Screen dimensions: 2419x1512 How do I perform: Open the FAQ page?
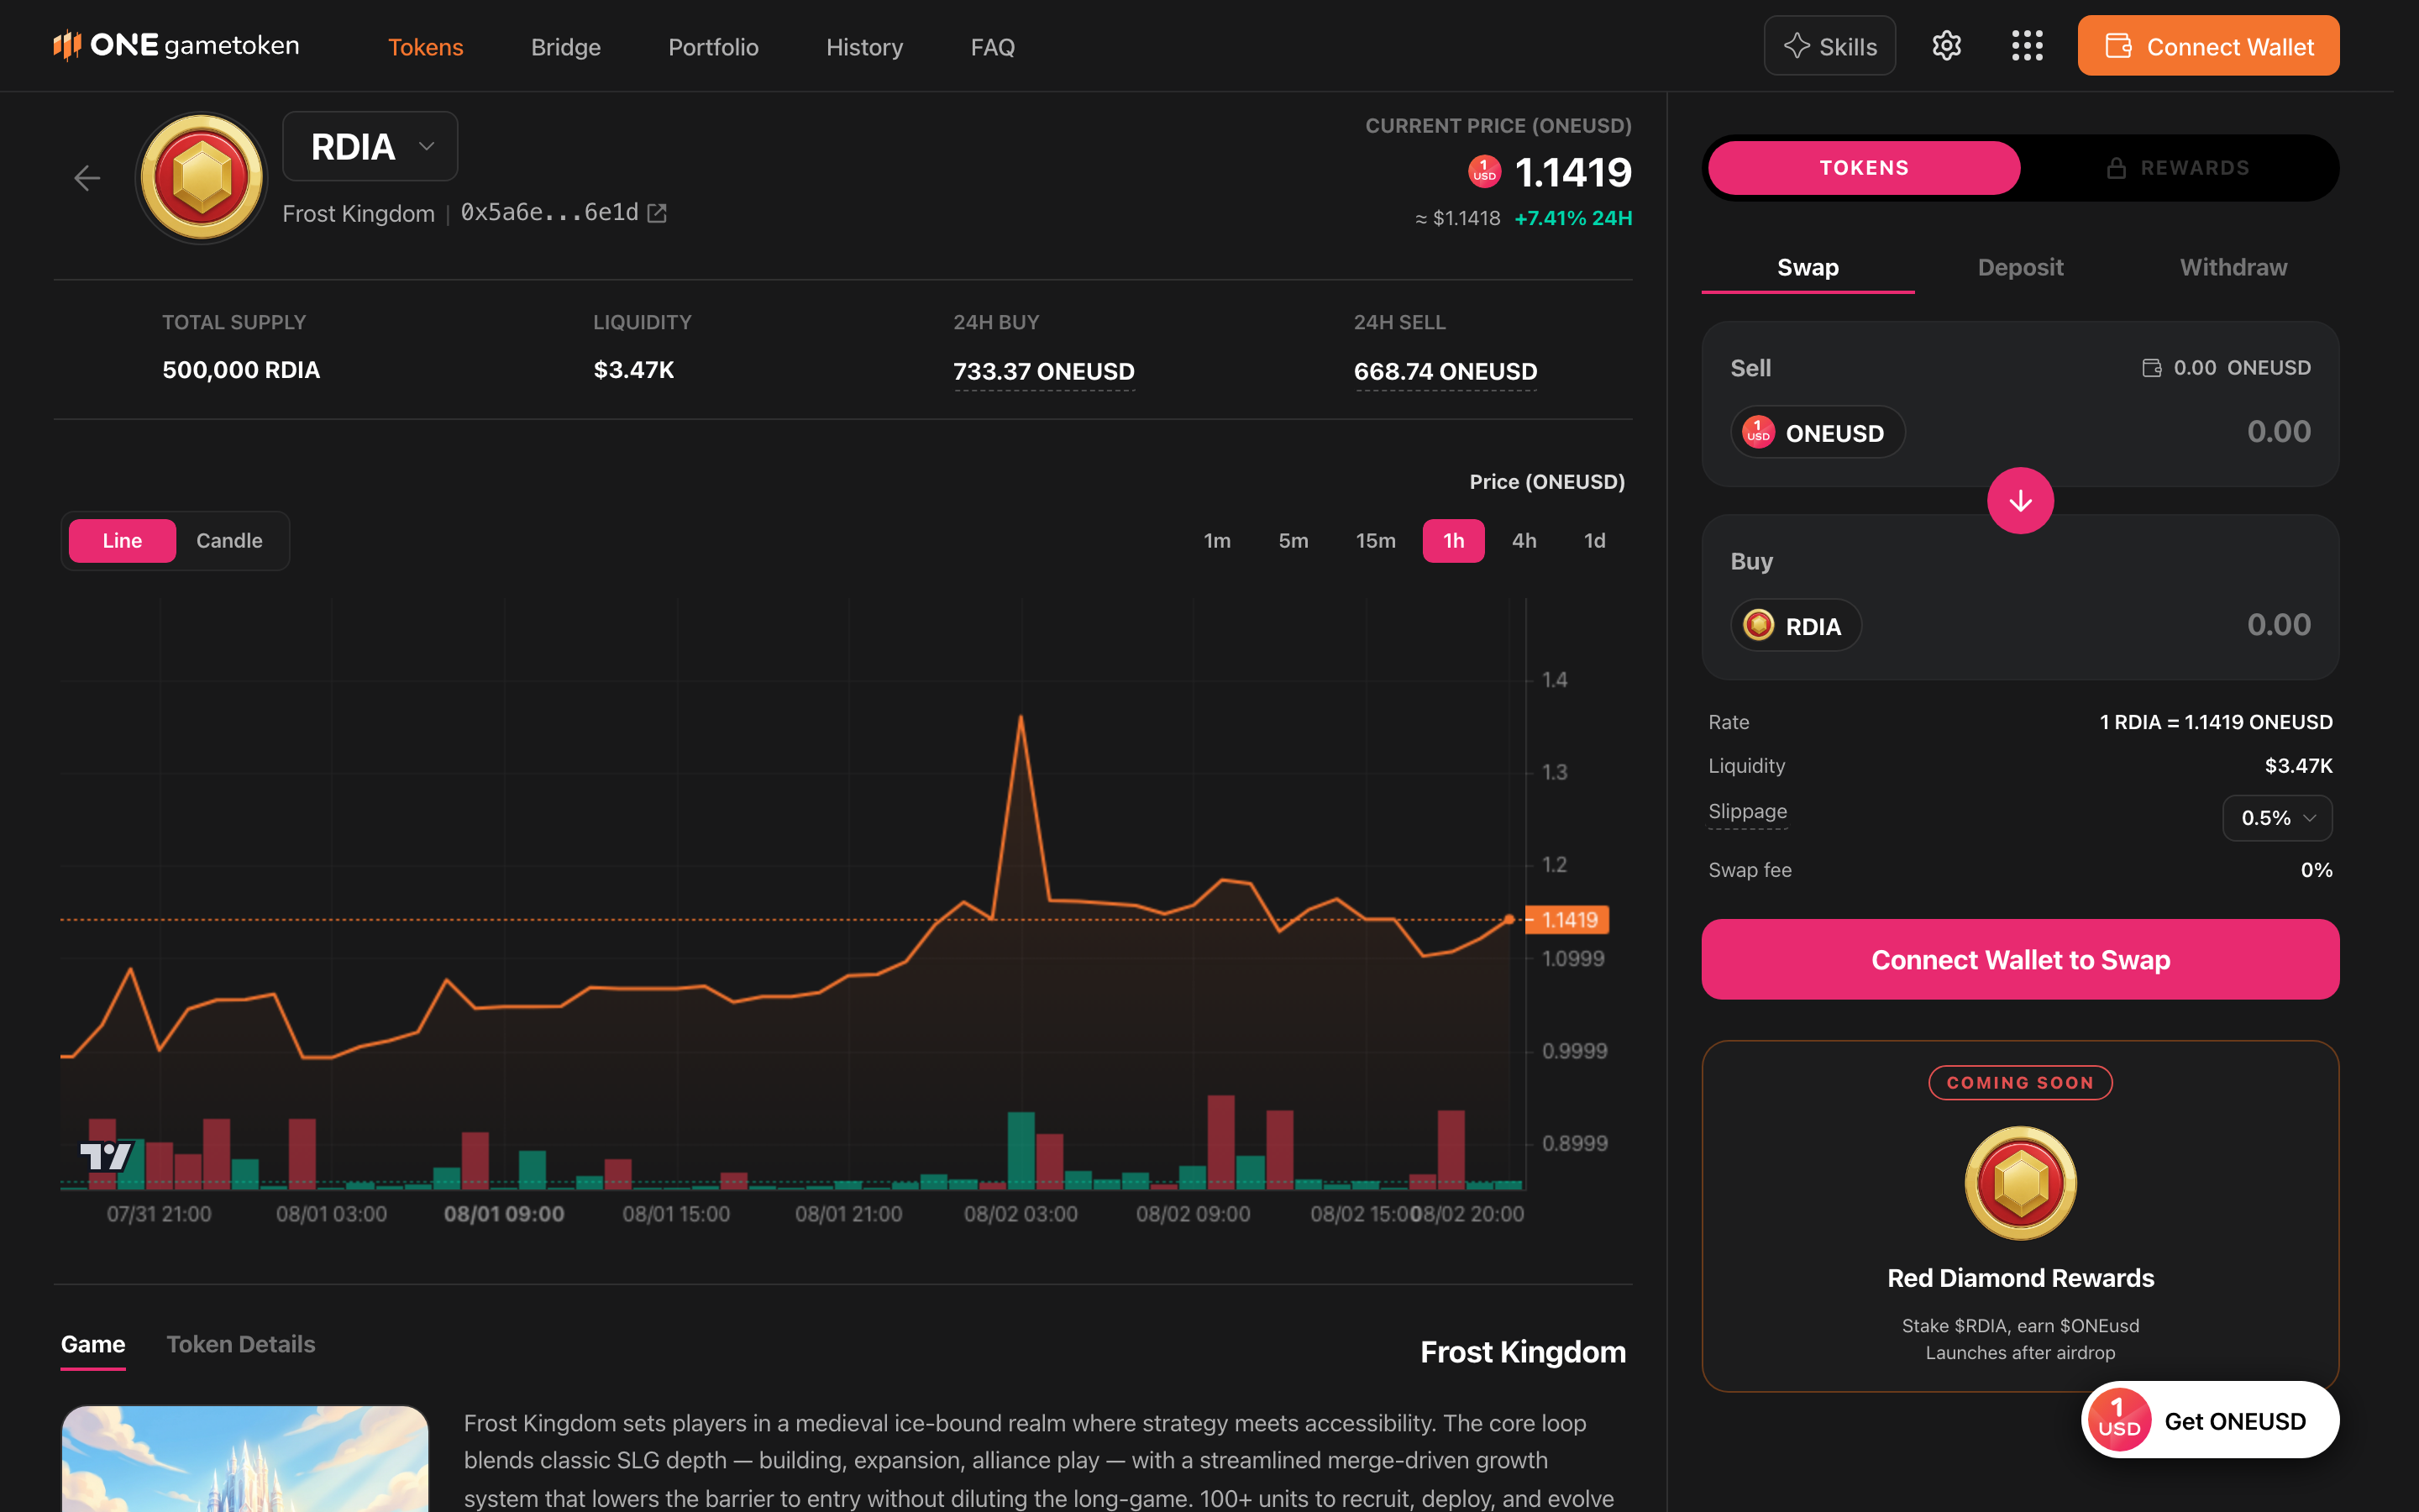(993, 47)
